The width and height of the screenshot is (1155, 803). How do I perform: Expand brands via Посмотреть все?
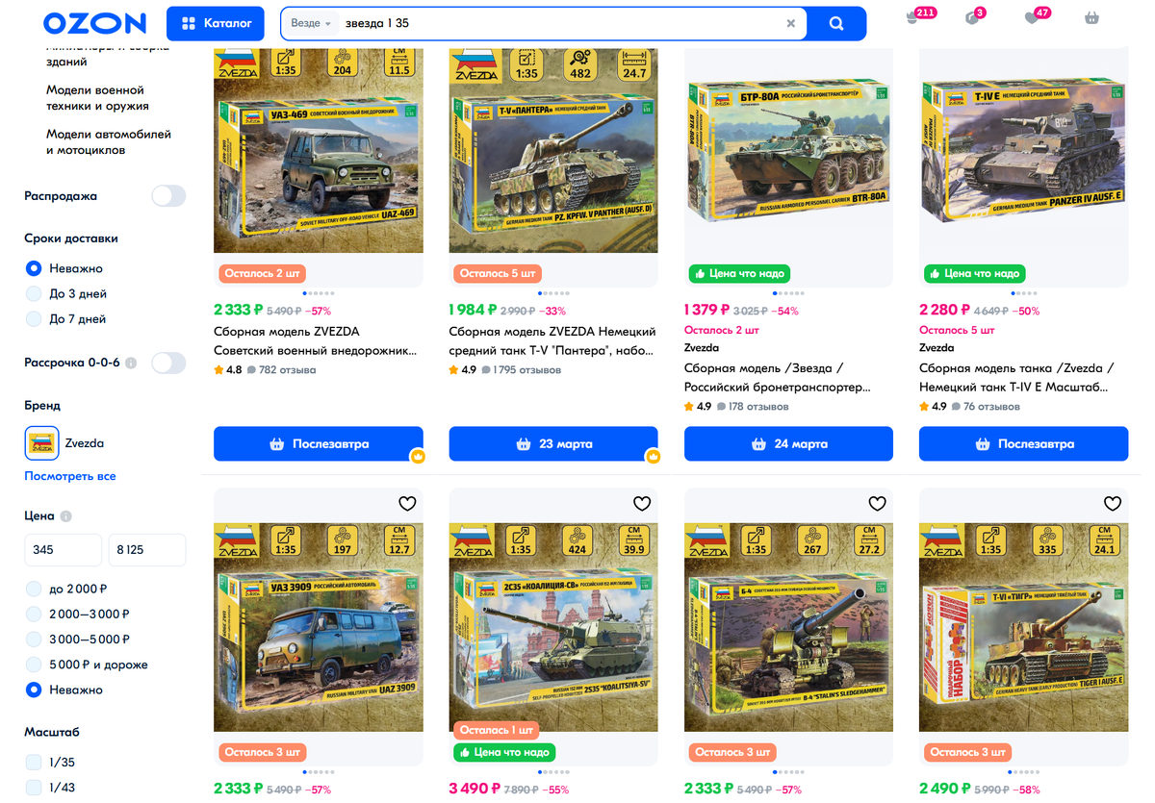pos(70,476)
